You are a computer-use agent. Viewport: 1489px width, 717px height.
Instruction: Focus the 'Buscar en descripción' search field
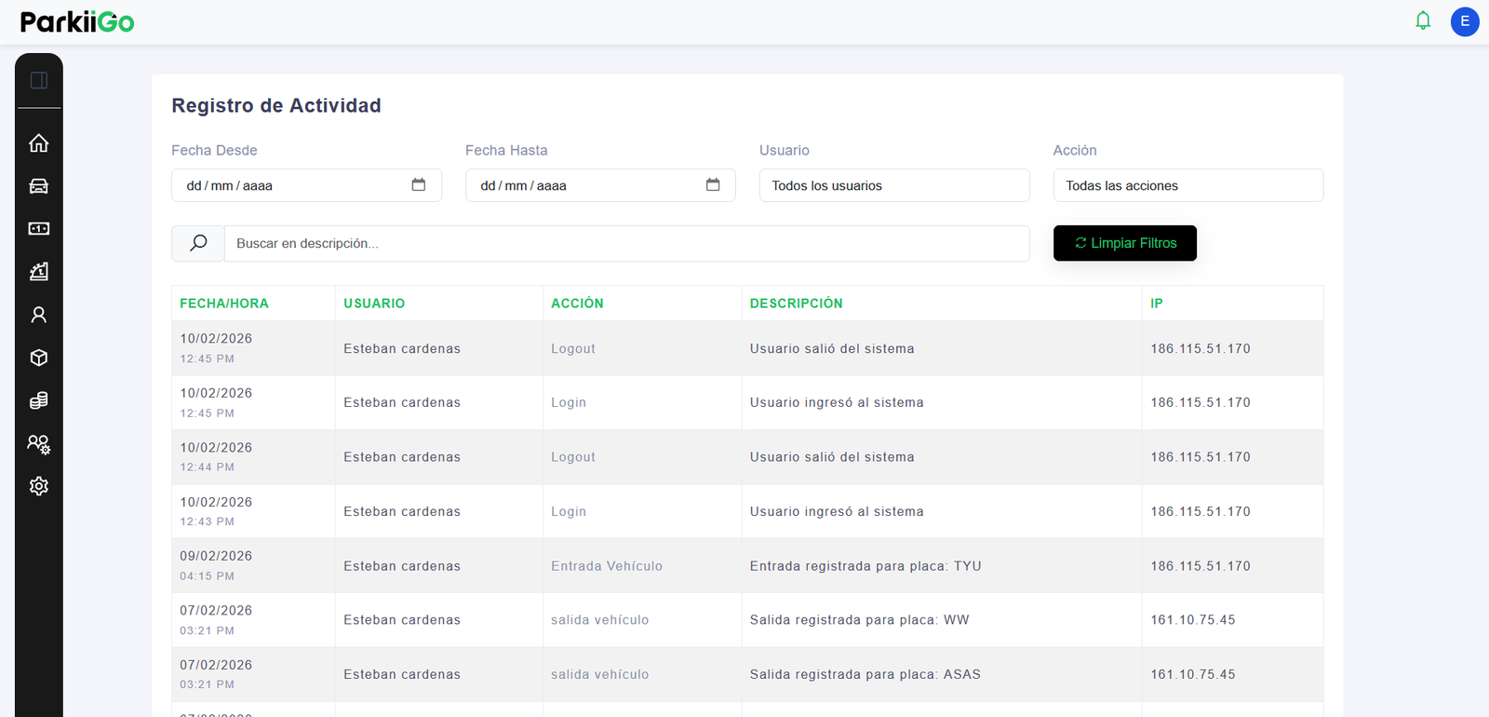point(626,243)
